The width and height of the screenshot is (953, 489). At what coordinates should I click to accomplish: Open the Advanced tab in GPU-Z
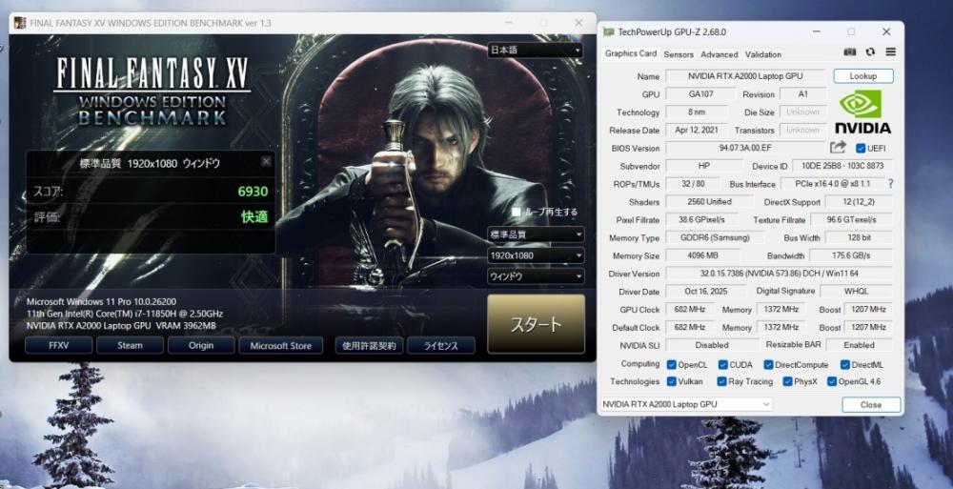[x=719, y=54]
